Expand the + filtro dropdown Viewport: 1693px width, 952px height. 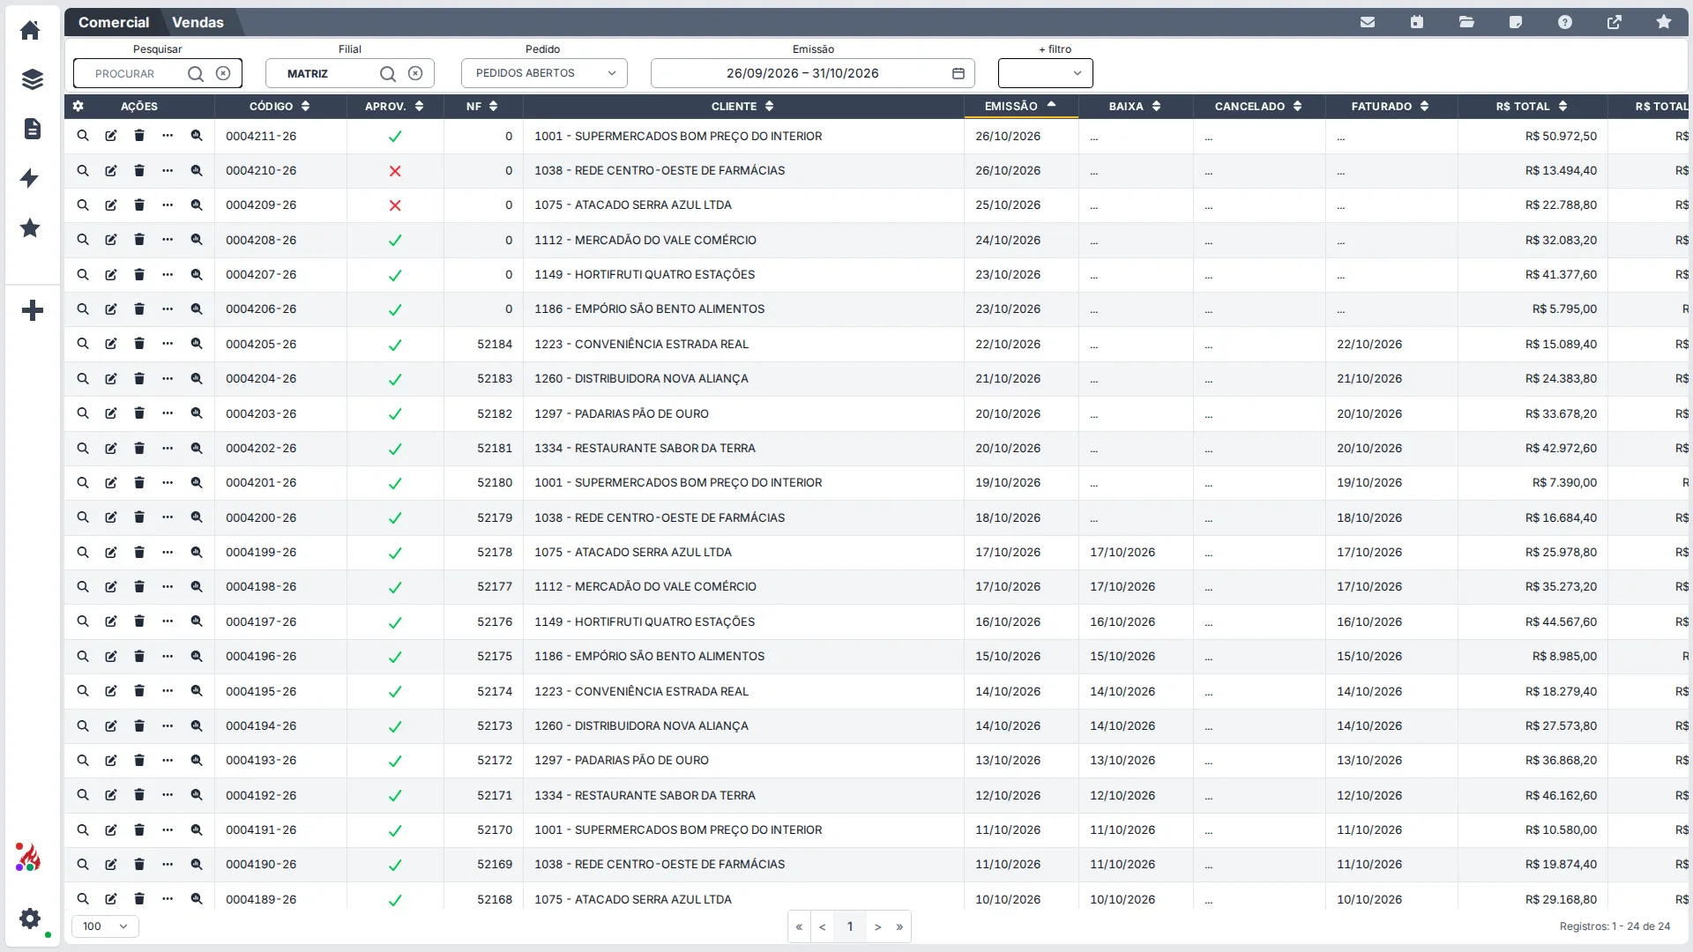(1045, 73)
